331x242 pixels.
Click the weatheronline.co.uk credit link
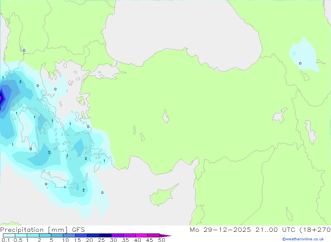[303, 239]
